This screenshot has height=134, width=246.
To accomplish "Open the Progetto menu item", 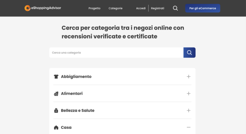I will point(94,8).
